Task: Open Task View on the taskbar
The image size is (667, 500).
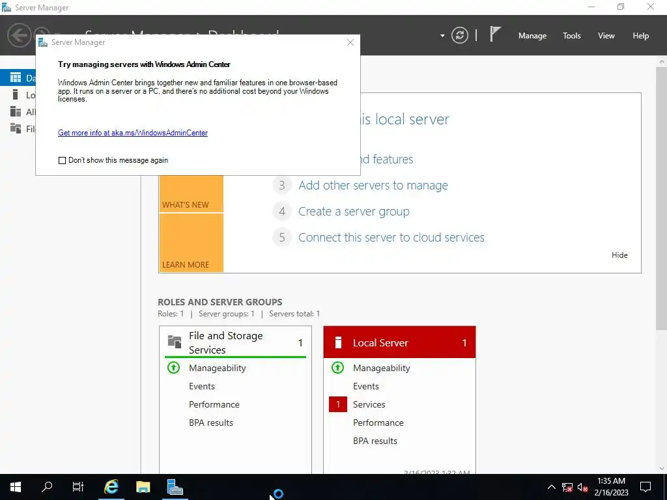Action: pyautogui.click(x=78, y=487)
